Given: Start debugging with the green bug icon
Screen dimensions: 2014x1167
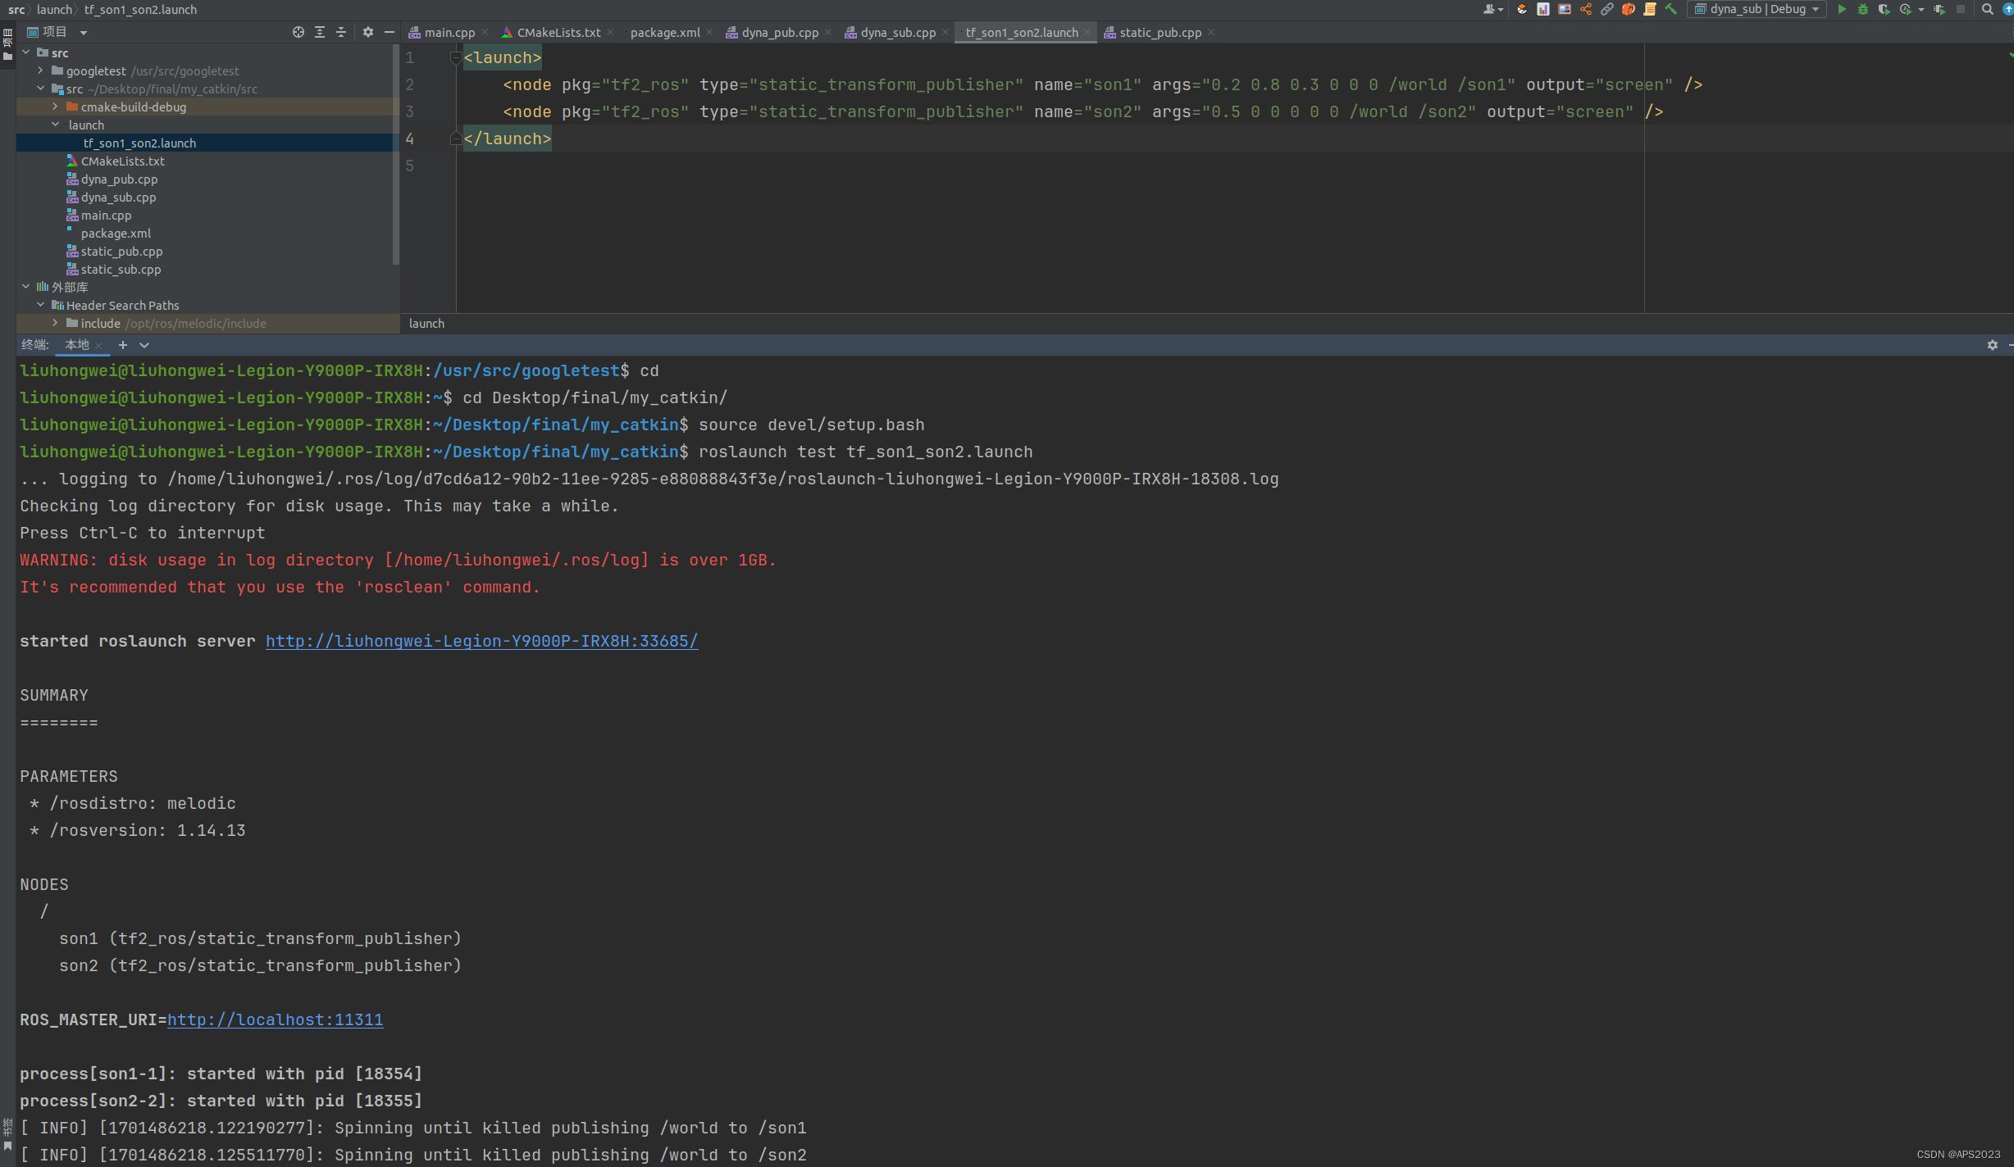Looking at the screenshot, I should tap(1863, 9).
